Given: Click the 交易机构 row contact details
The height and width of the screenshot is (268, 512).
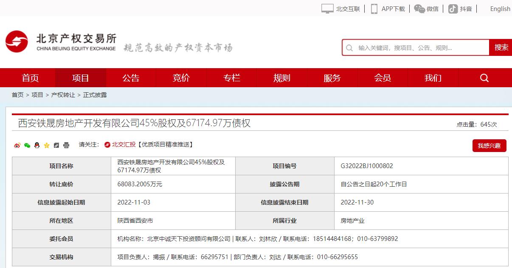Looking at the screenshot, I should (237, 257).
